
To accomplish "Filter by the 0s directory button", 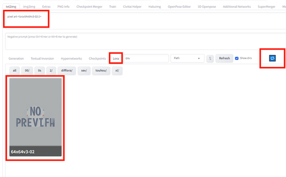I will pos(40,71).
